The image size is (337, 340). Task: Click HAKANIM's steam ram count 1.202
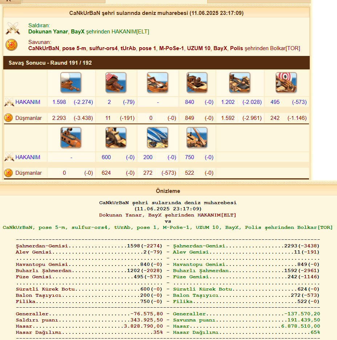[x=228, y=102]
